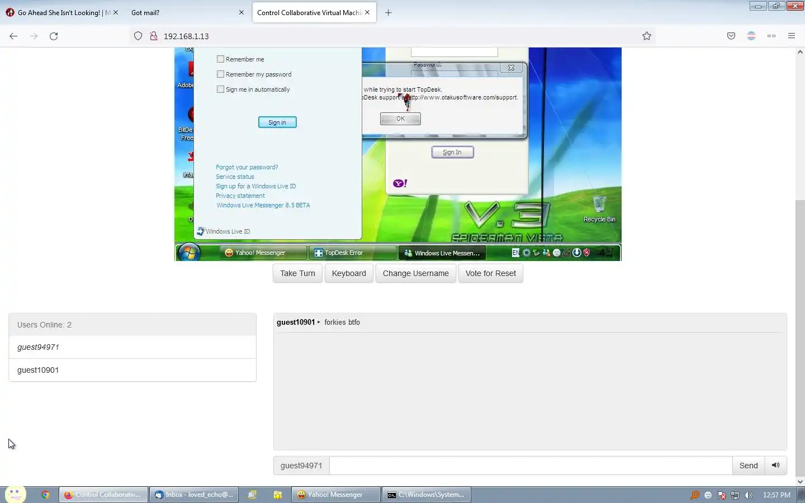Click the host taskbar network icon
805x503 pixels.
tap(735, 495)
